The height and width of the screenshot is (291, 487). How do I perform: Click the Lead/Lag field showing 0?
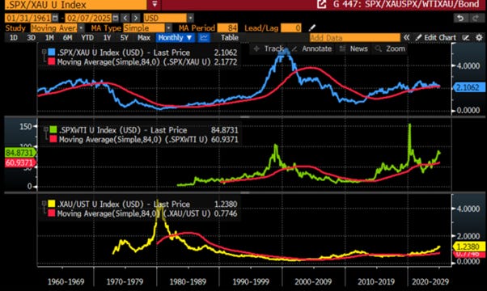pyautogui.click(x=291, y=28)
